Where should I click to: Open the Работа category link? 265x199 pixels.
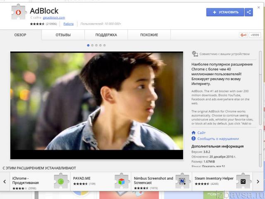pyautogui.click(x=68, y=24)
